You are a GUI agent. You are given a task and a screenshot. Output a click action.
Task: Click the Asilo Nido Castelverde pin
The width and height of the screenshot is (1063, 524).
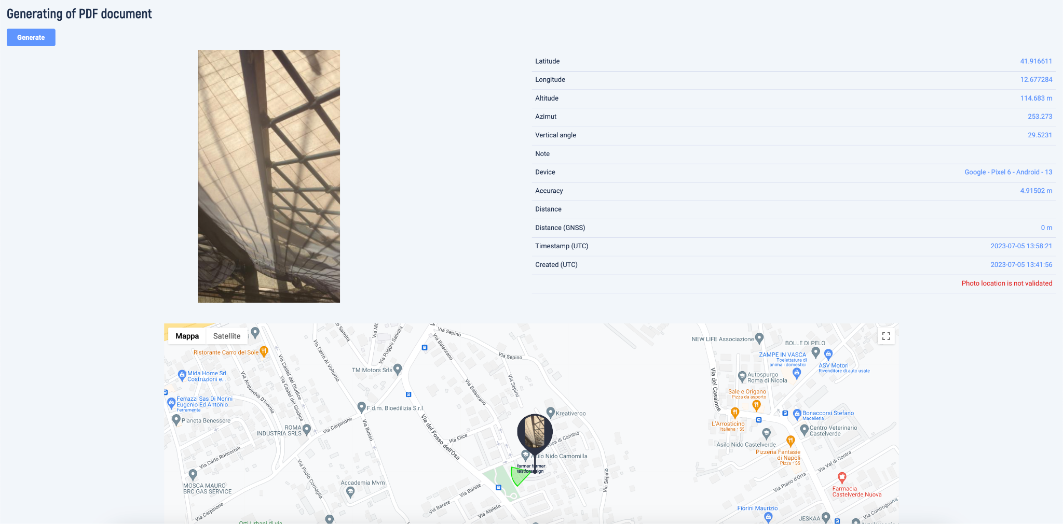coord(766,433)
